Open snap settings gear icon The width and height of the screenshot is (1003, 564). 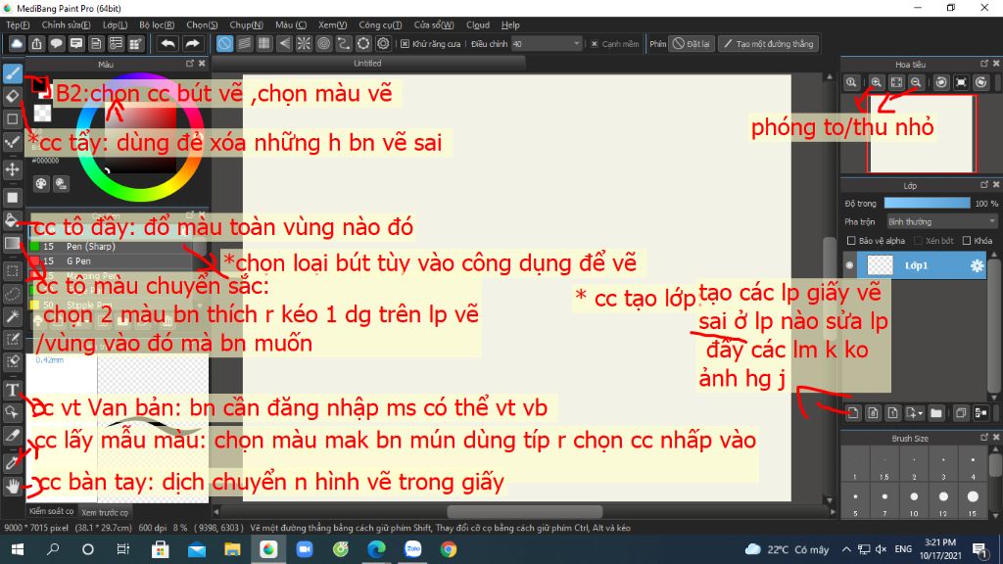[x=383, y=43]
